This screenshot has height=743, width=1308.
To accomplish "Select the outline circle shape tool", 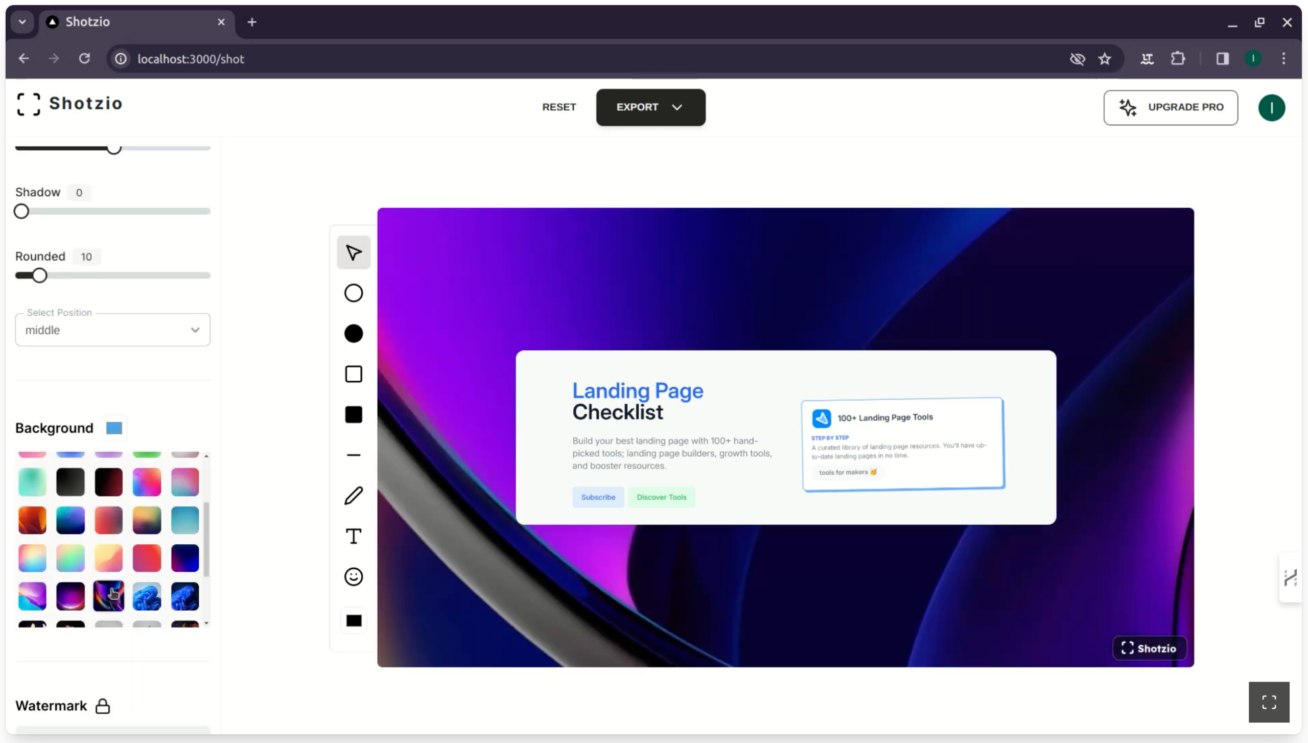I will point(353,293).
